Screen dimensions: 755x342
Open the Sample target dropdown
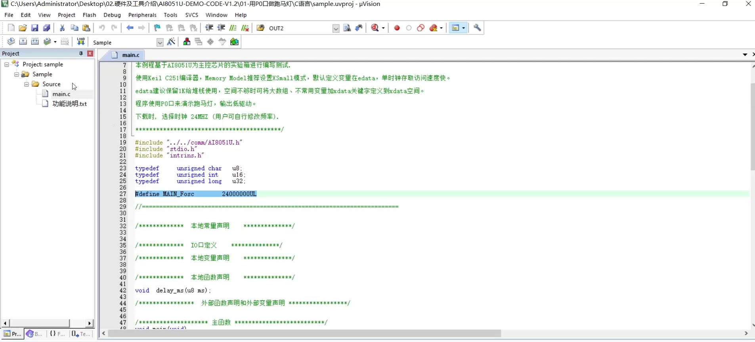160,42
